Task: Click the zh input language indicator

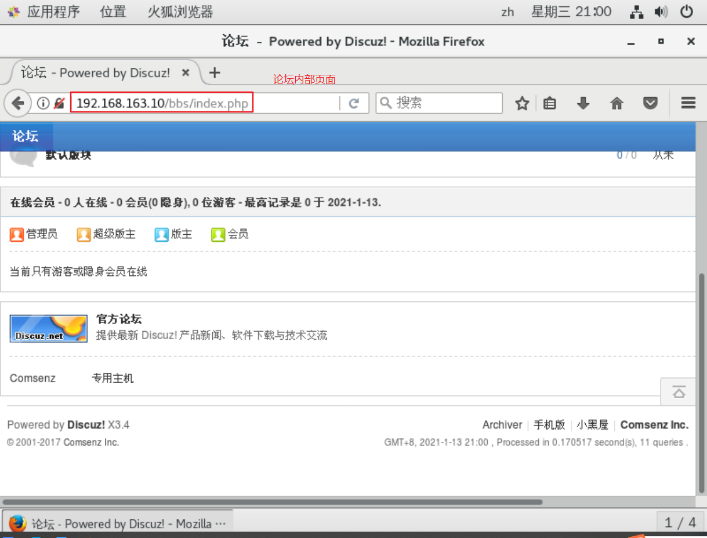Action: point(507,12)
